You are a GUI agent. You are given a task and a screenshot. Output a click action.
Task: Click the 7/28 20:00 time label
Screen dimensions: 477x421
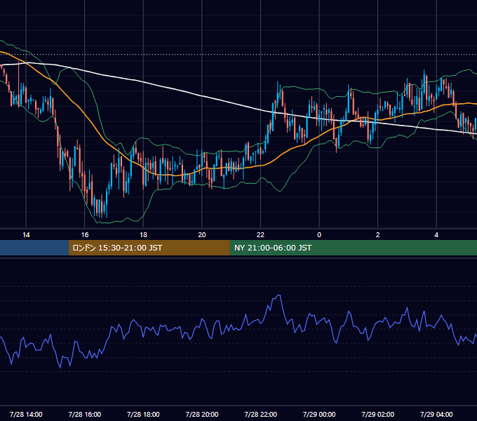tap(202, 414)
